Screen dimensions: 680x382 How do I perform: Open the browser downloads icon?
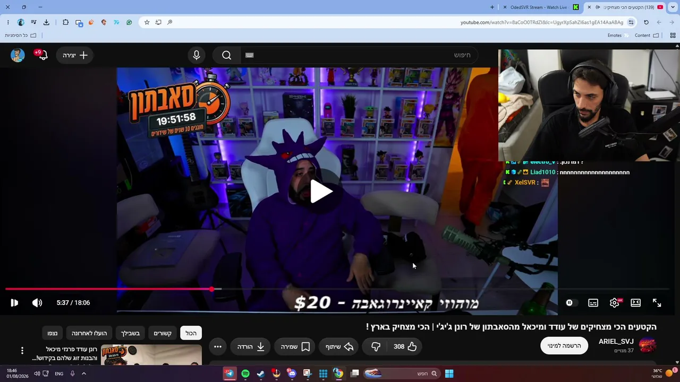[x=46, y=22]
